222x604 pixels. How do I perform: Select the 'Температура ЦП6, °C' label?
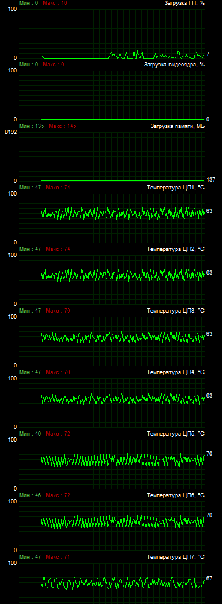(x=176, y=495)
